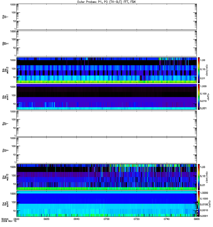This screenshot has height=227, width=213.
Task: Click the '10' y-axis tick of thc fbk scm1
Action: [x=14, y=211]
